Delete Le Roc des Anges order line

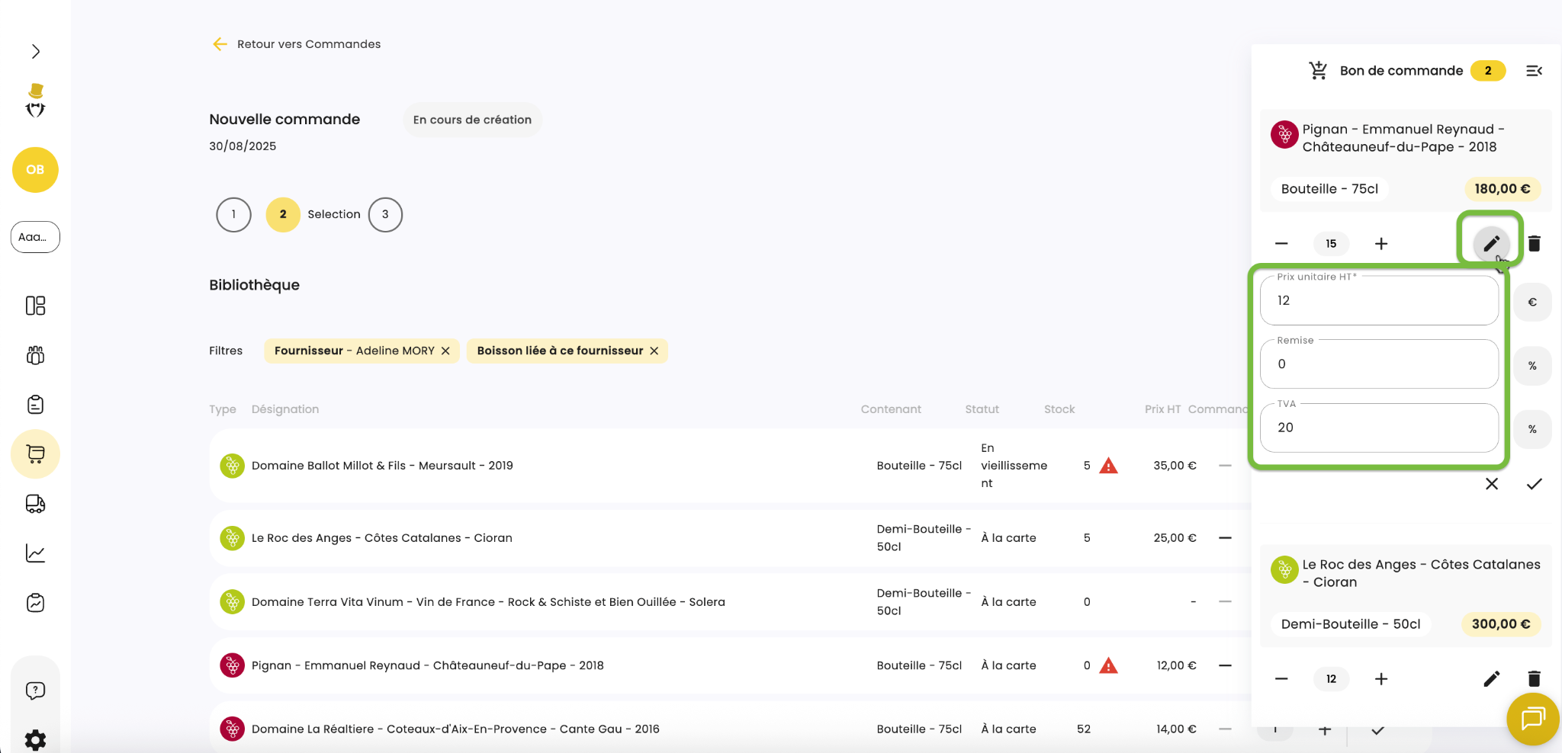tap(1534, 678)
